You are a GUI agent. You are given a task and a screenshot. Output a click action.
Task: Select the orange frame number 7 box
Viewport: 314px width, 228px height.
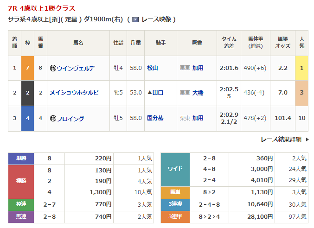27,68
